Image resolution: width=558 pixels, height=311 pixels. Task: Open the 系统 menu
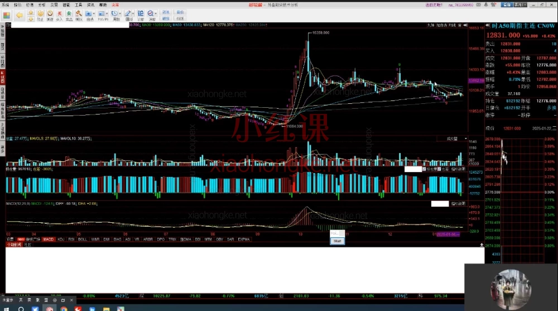pyautogui.click(x=6, y=5)
